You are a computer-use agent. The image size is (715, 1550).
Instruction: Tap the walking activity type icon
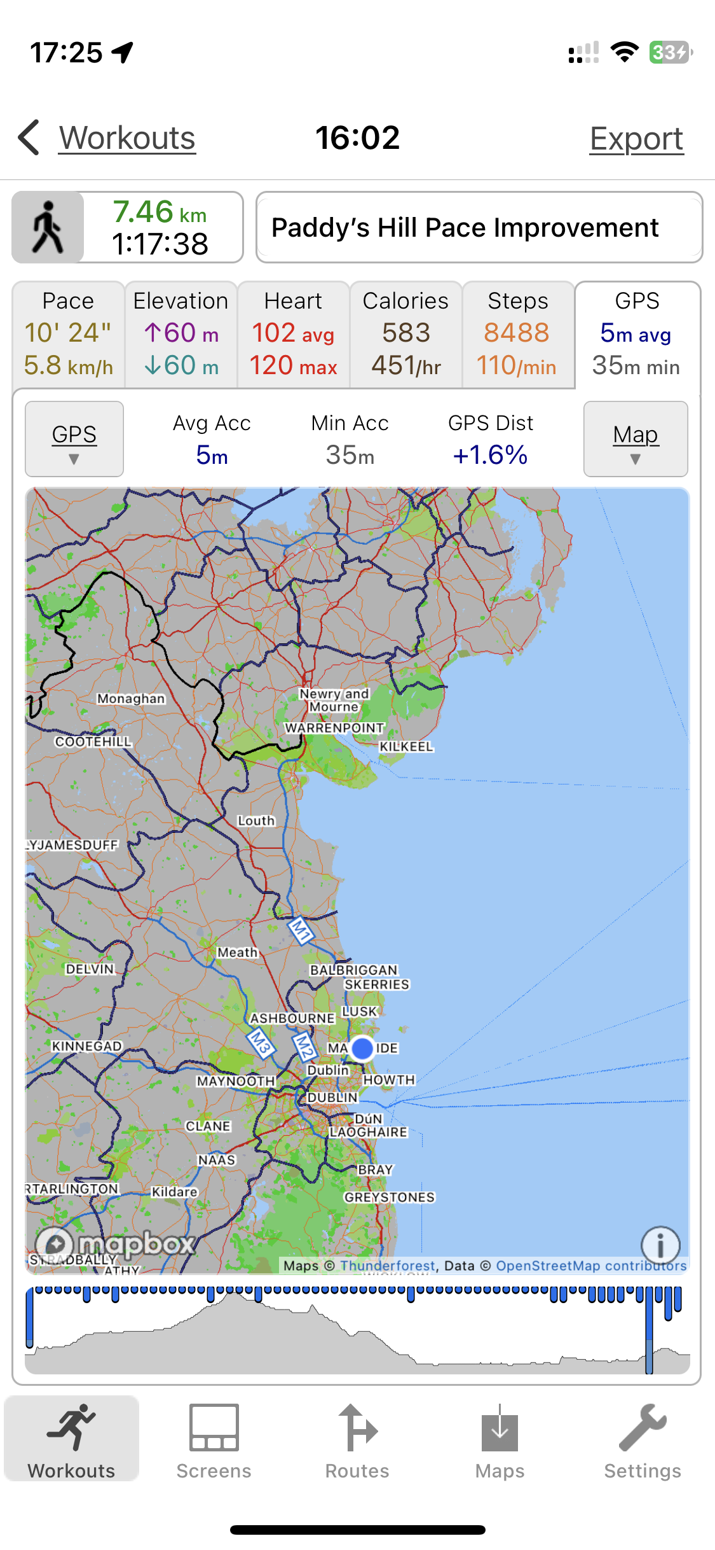[48, 227]
